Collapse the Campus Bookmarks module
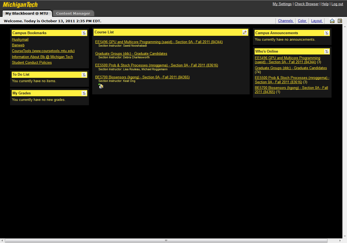Viewport: 347px width, 243px height. (x=84, y=33)
